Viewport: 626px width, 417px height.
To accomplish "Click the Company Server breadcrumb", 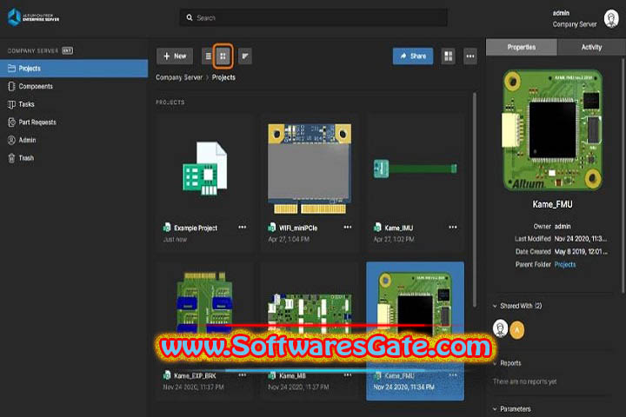I will click(179, 77).
